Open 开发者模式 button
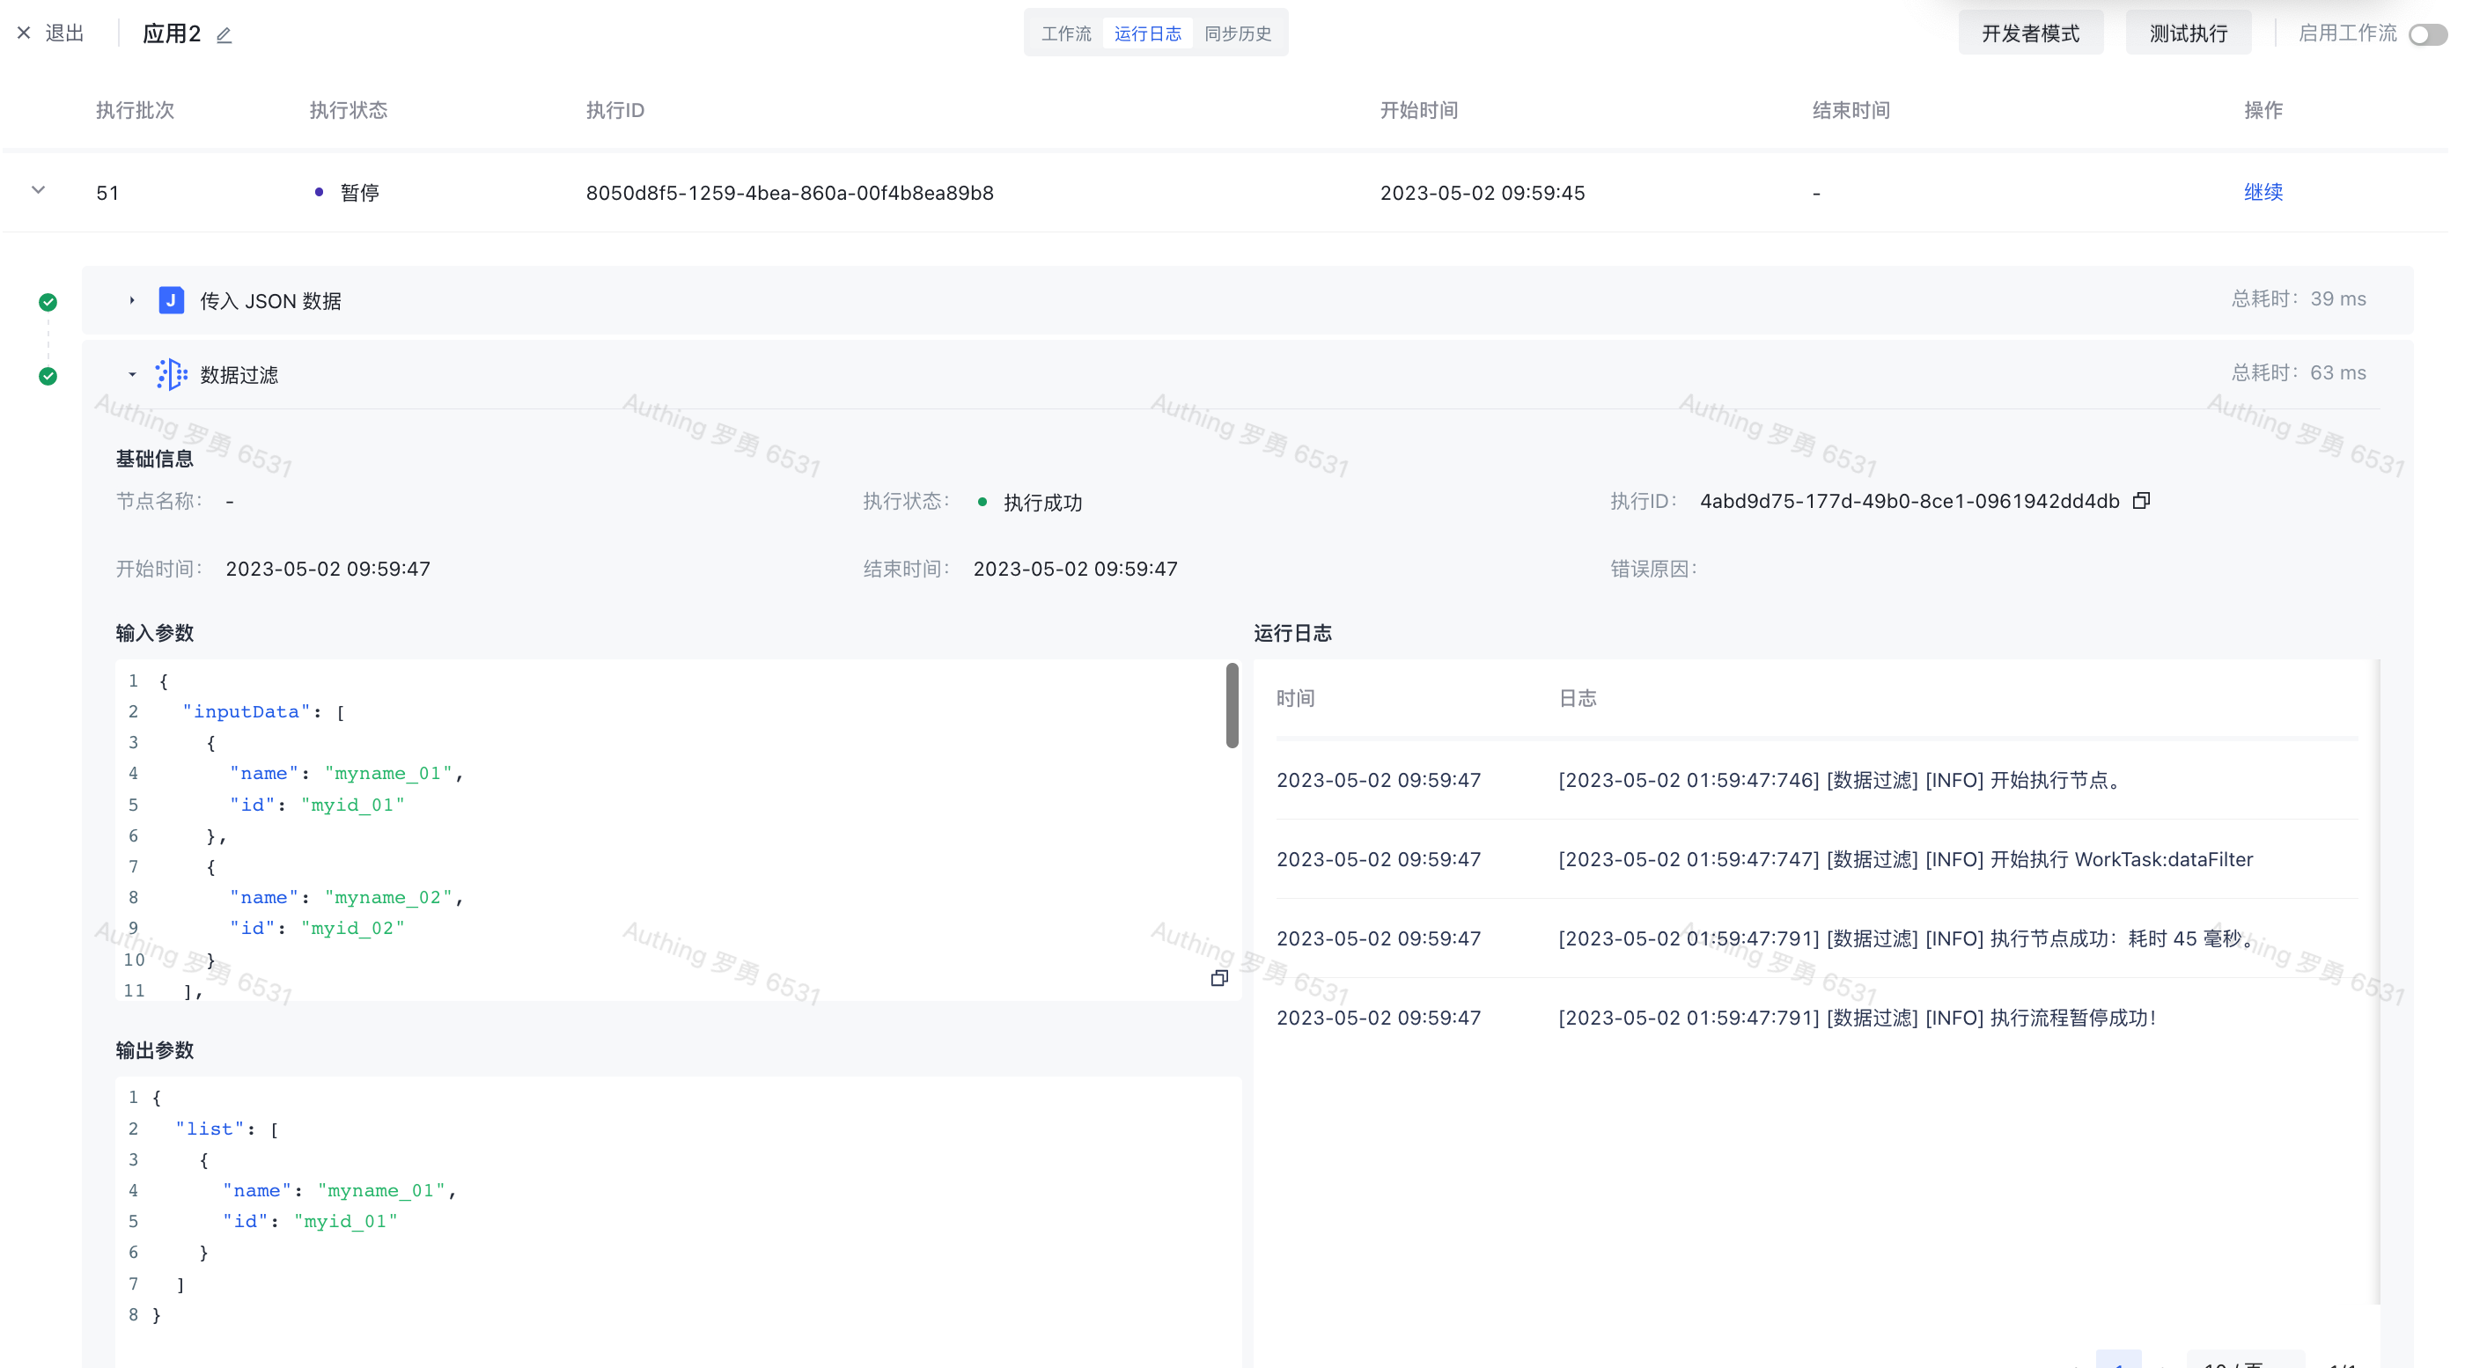2465x1368 pixels. tap(2029, 33)
